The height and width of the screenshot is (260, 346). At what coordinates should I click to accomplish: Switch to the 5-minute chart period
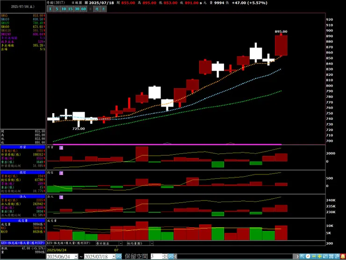click(x=57, y=9)
